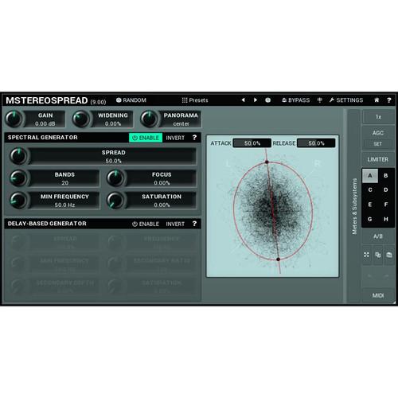Click the ATTACK value field 50.0%
Screen dimensions: 398x398
click(x=252, y=143)
